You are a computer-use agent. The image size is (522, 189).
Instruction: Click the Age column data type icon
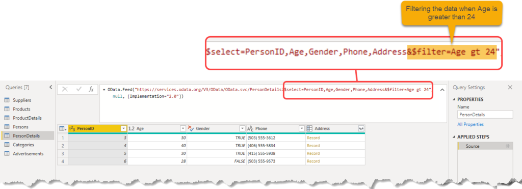tap(132, 128)
